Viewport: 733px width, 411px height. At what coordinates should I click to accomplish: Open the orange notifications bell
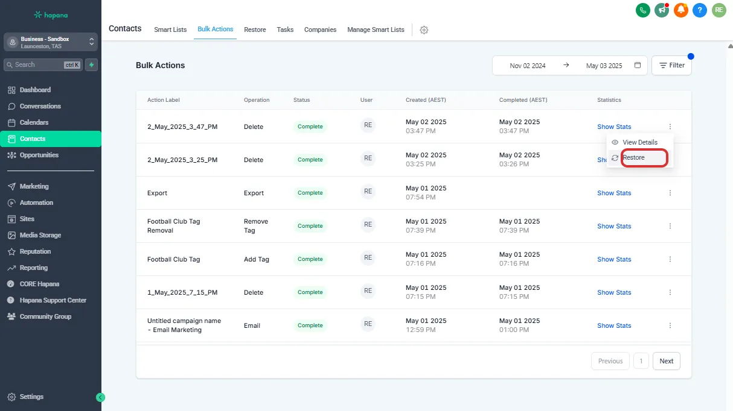[681, 10]
